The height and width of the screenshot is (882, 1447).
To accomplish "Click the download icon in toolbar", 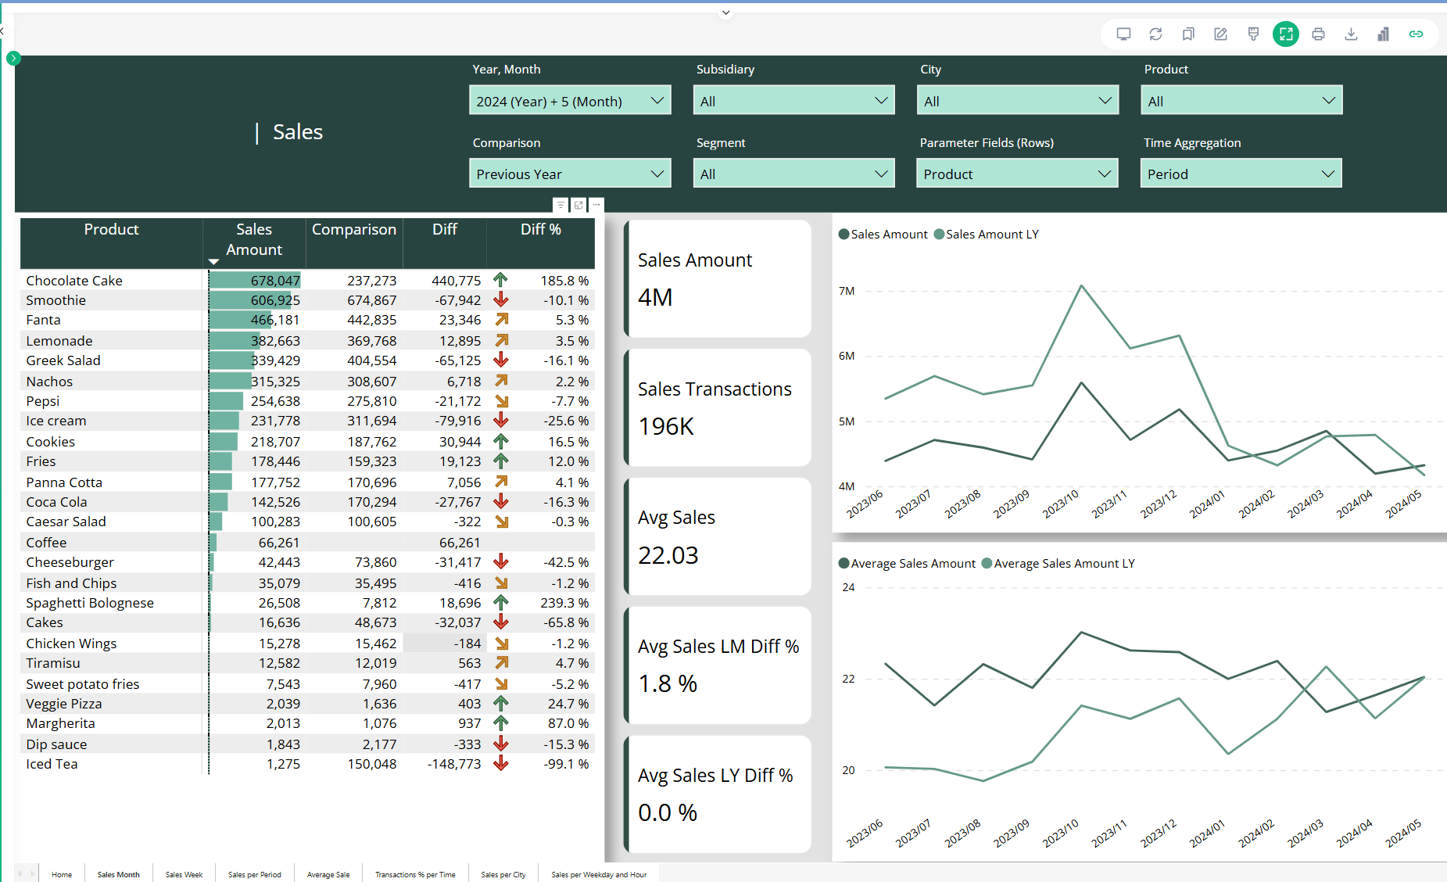I will pos(1351,34).
